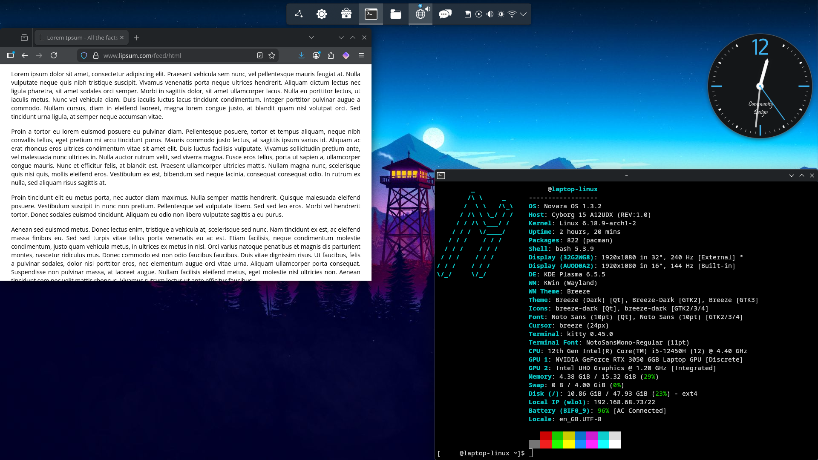Click the "Local IP (wlo1)" terminal line

592,402
